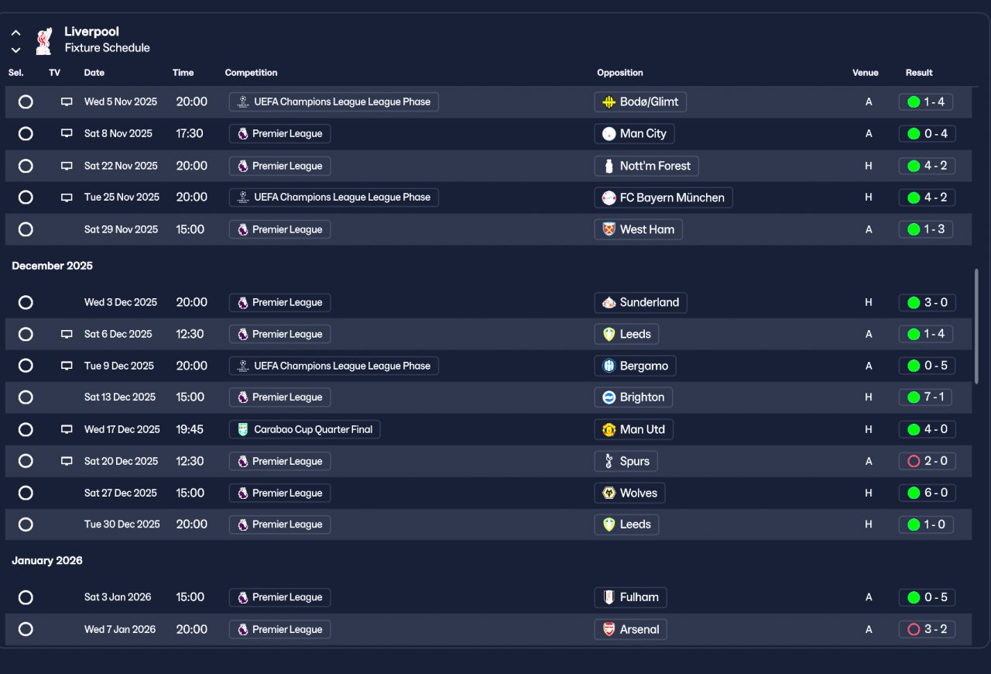
Task: Select the Sunderland fixture radio button
Action: (x=26, y=302)
